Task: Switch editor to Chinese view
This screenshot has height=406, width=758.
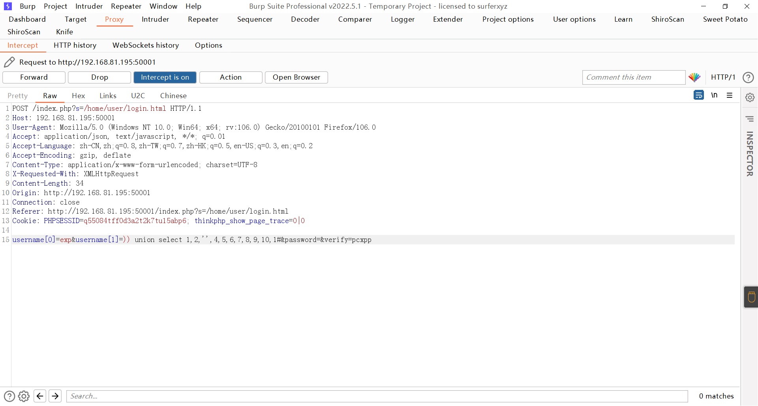Action: pos(173,96)
